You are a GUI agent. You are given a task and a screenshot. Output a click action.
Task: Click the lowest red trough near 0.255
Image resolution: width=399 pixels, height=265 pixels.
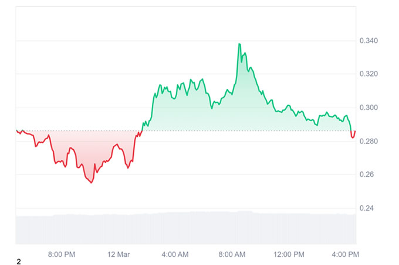coord(92,182)
